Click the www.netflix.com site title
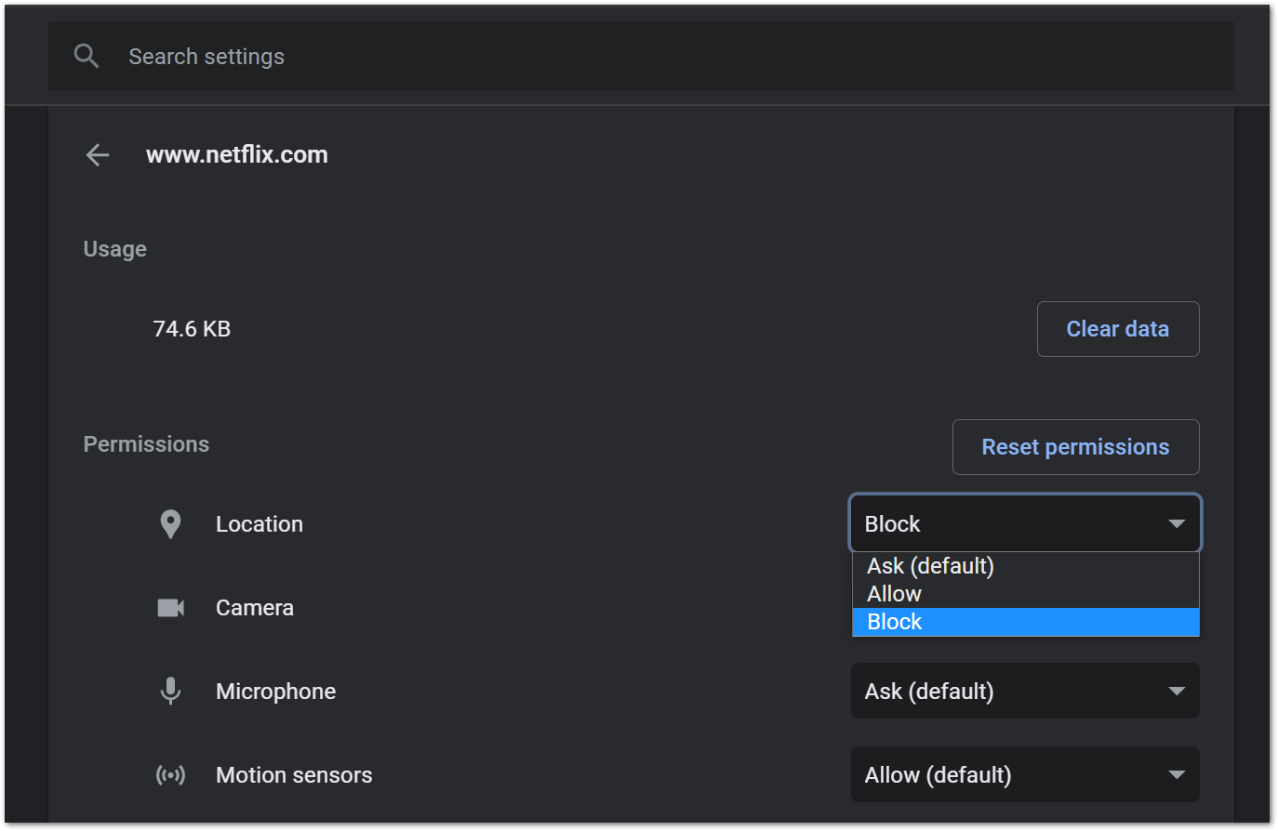 coord(237,154)
